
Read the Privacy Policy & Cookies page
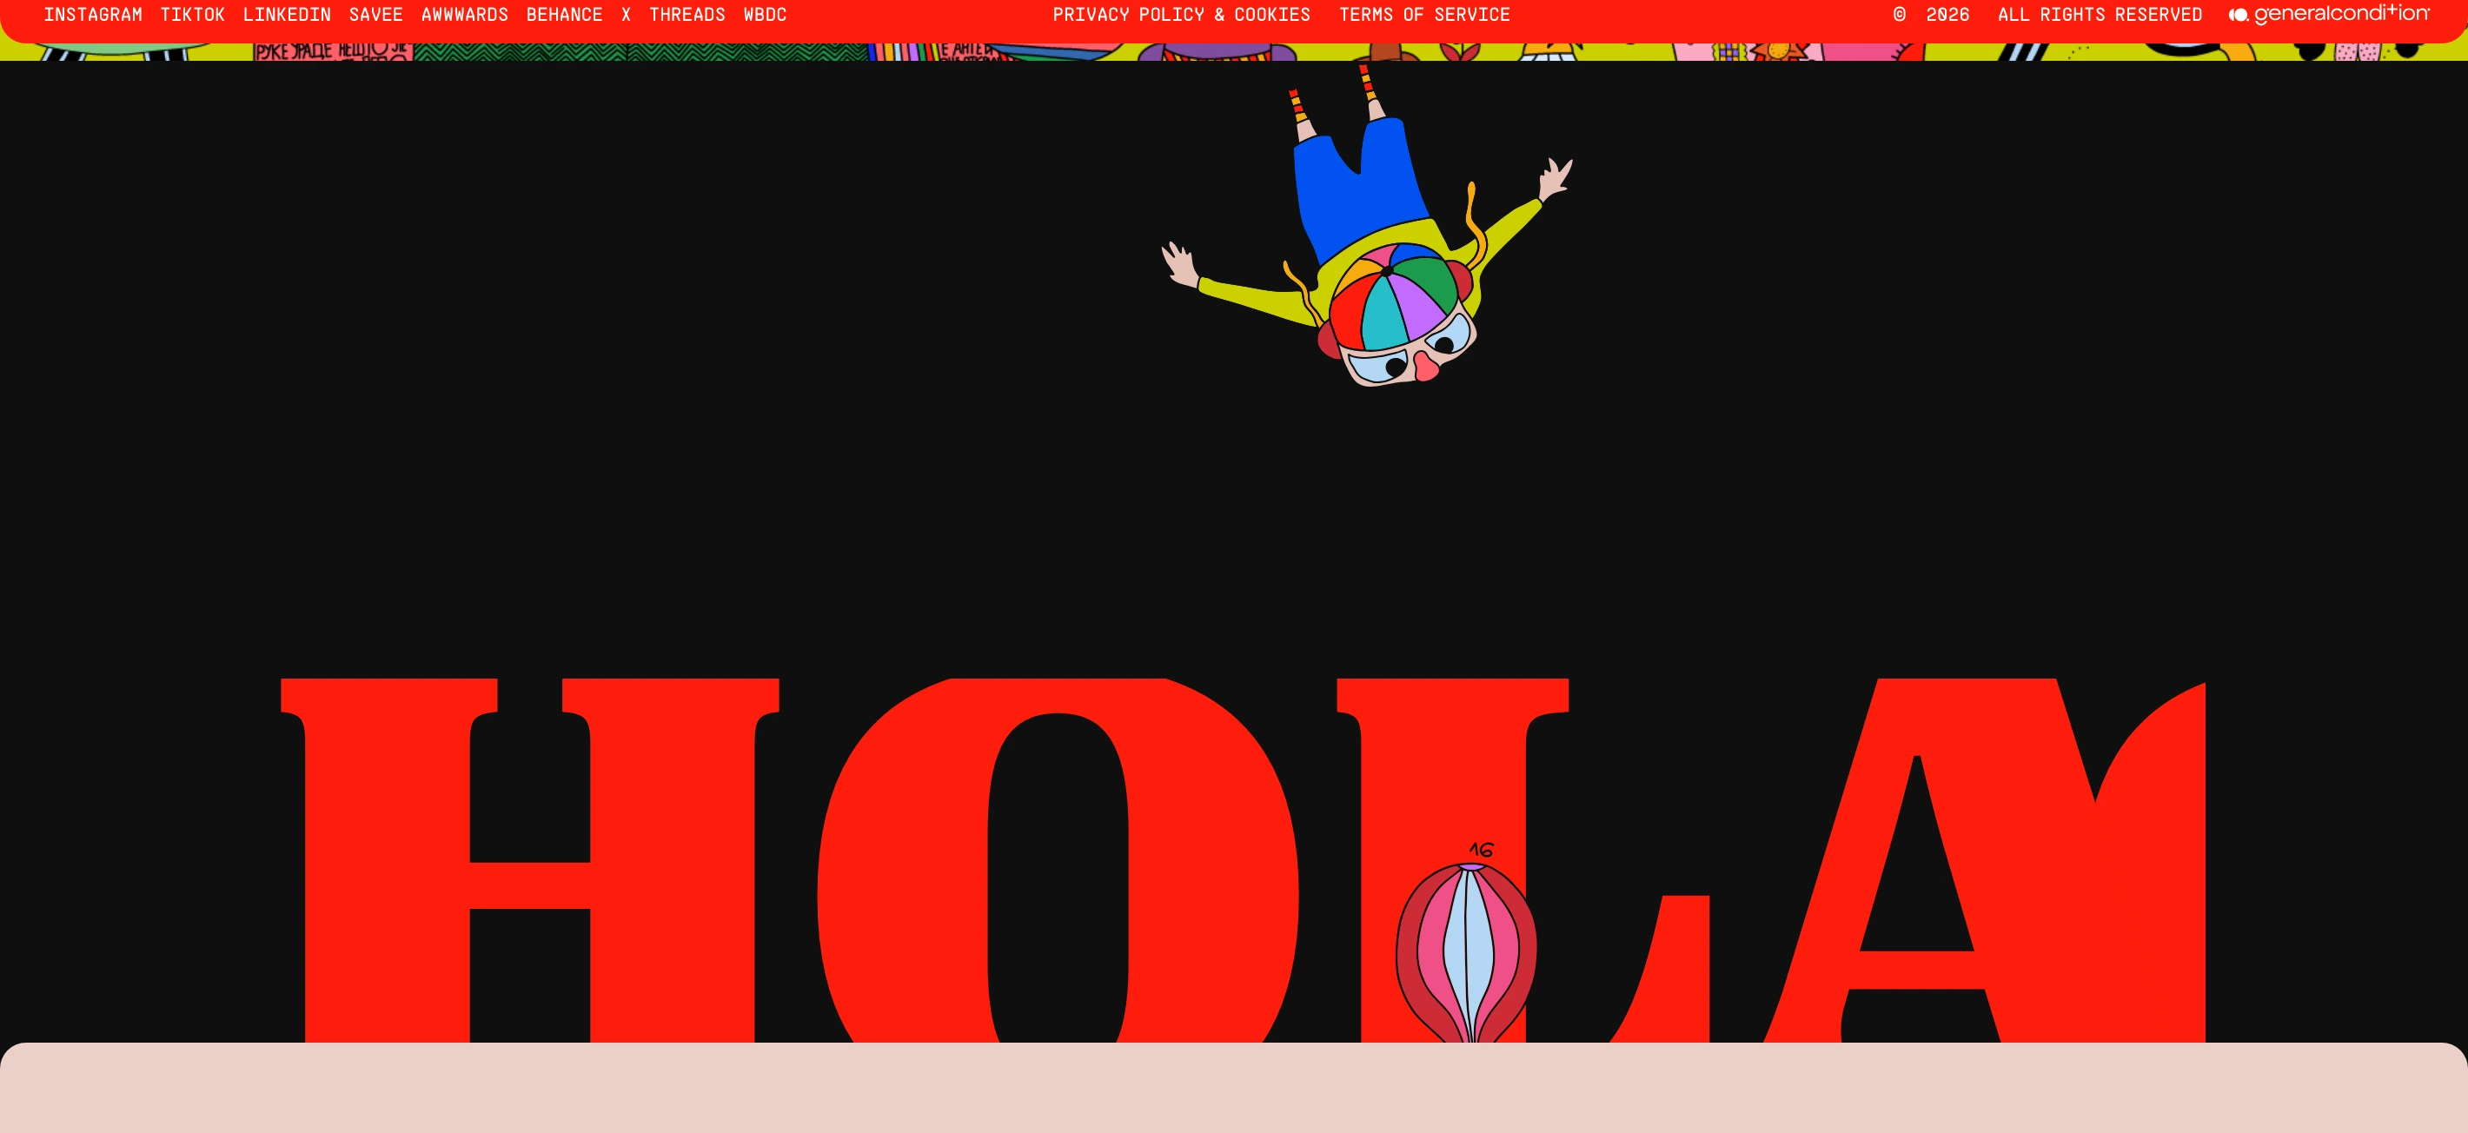pos(1181,15)
